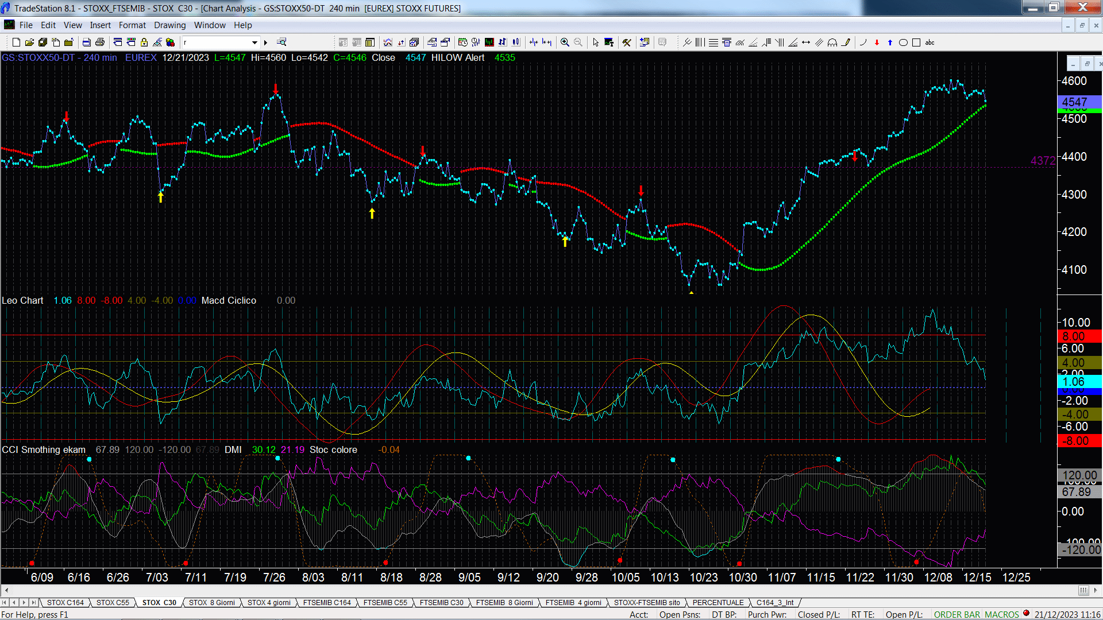This screenshot has width=1103, height=620.
Task: Select the vertical lines drawing tool
Action: click(x=700, y=42)
